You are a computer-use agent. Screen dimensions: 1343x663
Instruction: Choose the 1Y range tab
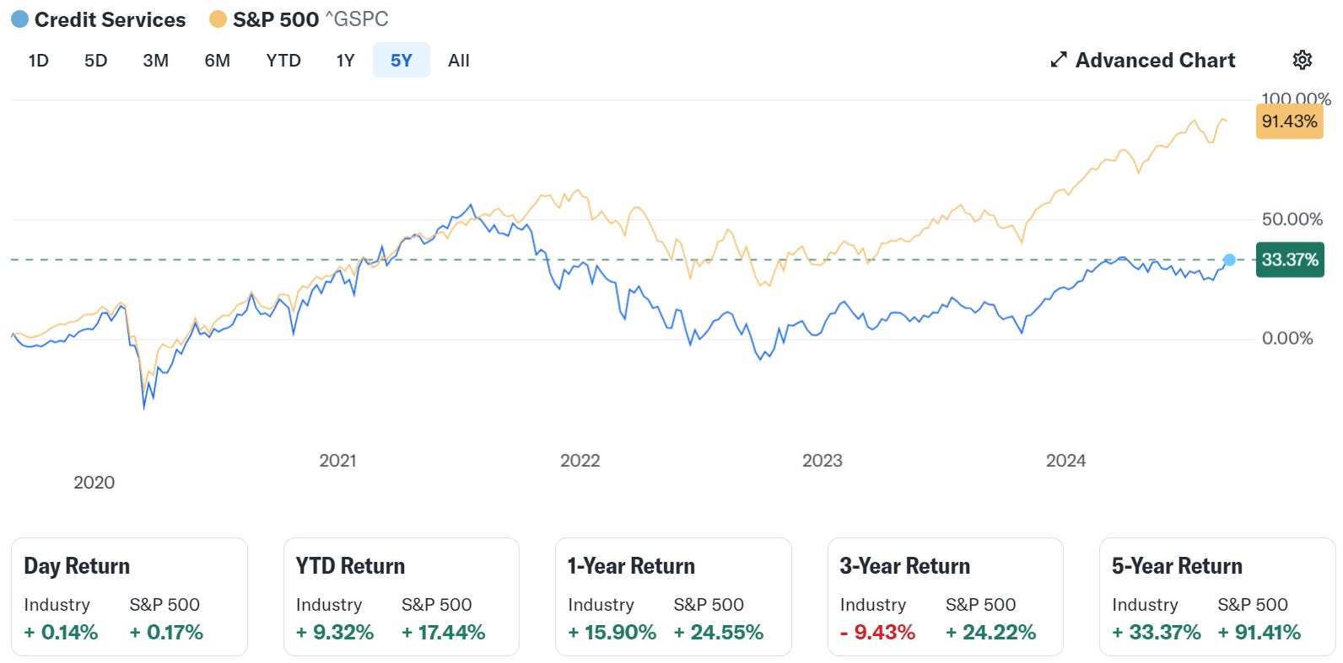point(345,61)
